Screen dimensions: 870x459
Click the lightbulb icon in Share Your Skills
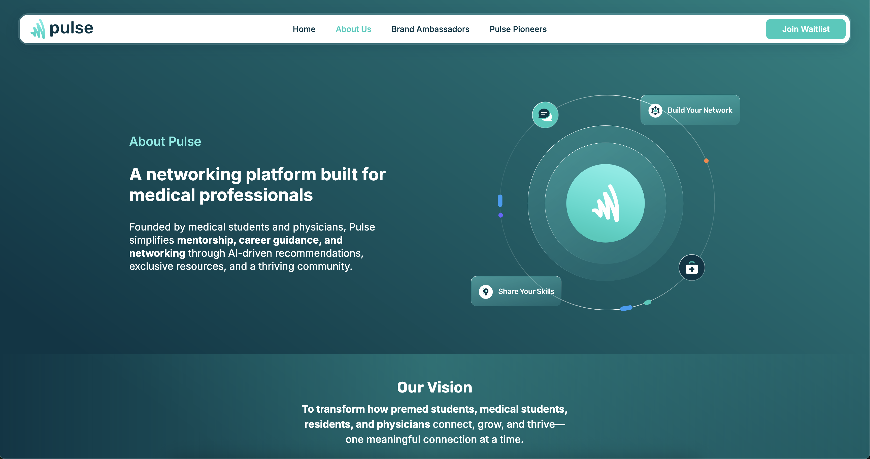pos(486,291)
